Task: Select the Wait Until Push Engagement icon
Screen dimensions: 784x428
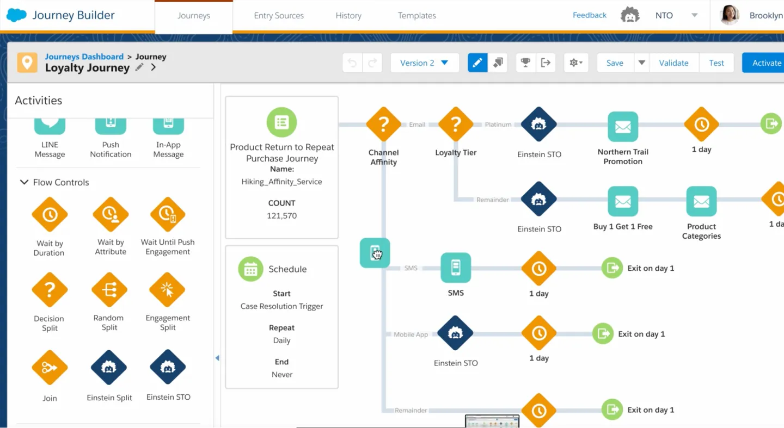Action: (167, 215)
